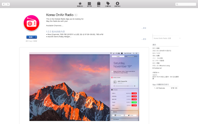Click the Korea OnAir Radio app icon
This screenshot has width=198, height=124.
pyautogui.click(x=32, y=23)
